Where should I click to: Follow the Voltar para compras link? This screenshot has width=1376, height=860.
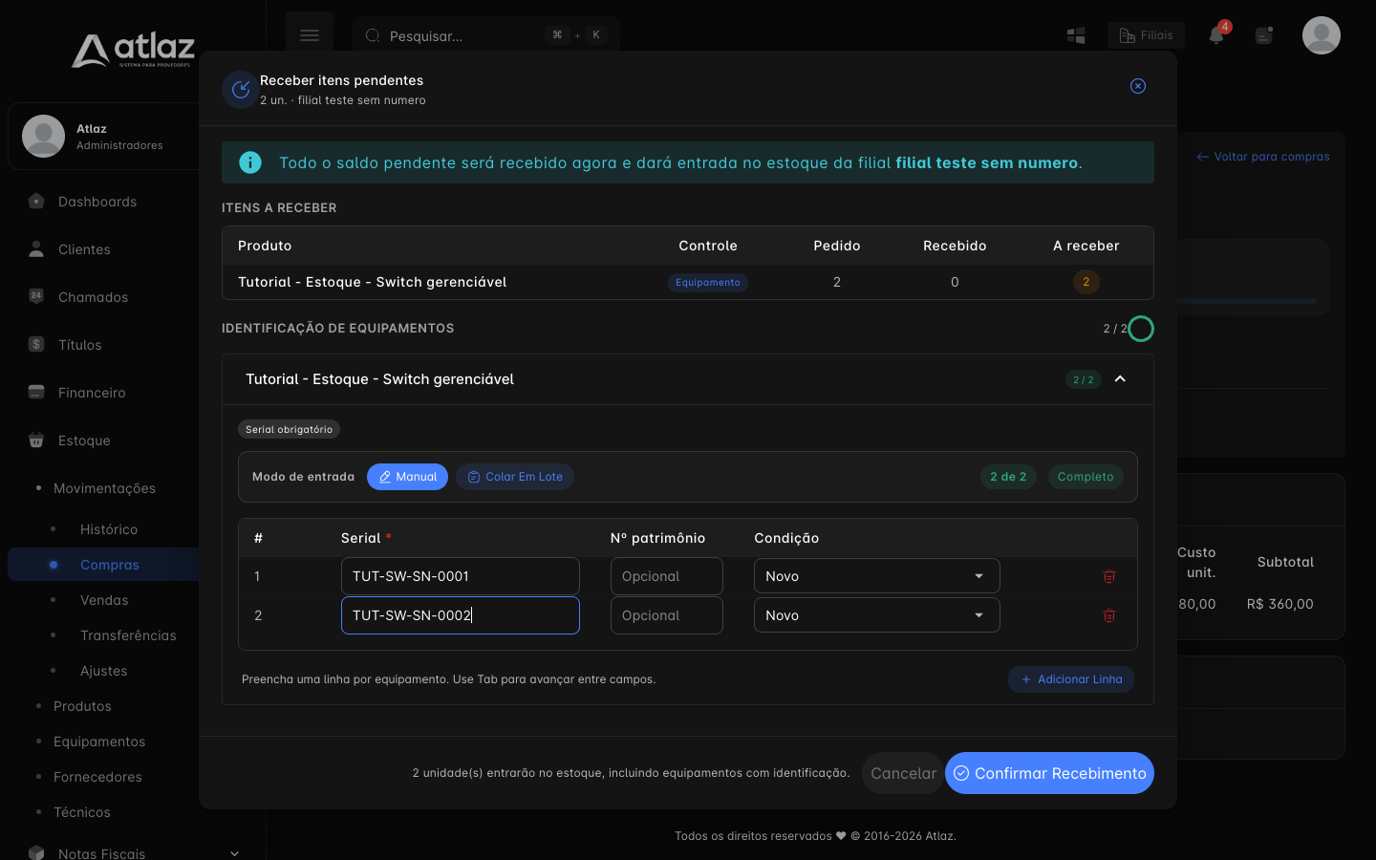(x=1263, y=157)
